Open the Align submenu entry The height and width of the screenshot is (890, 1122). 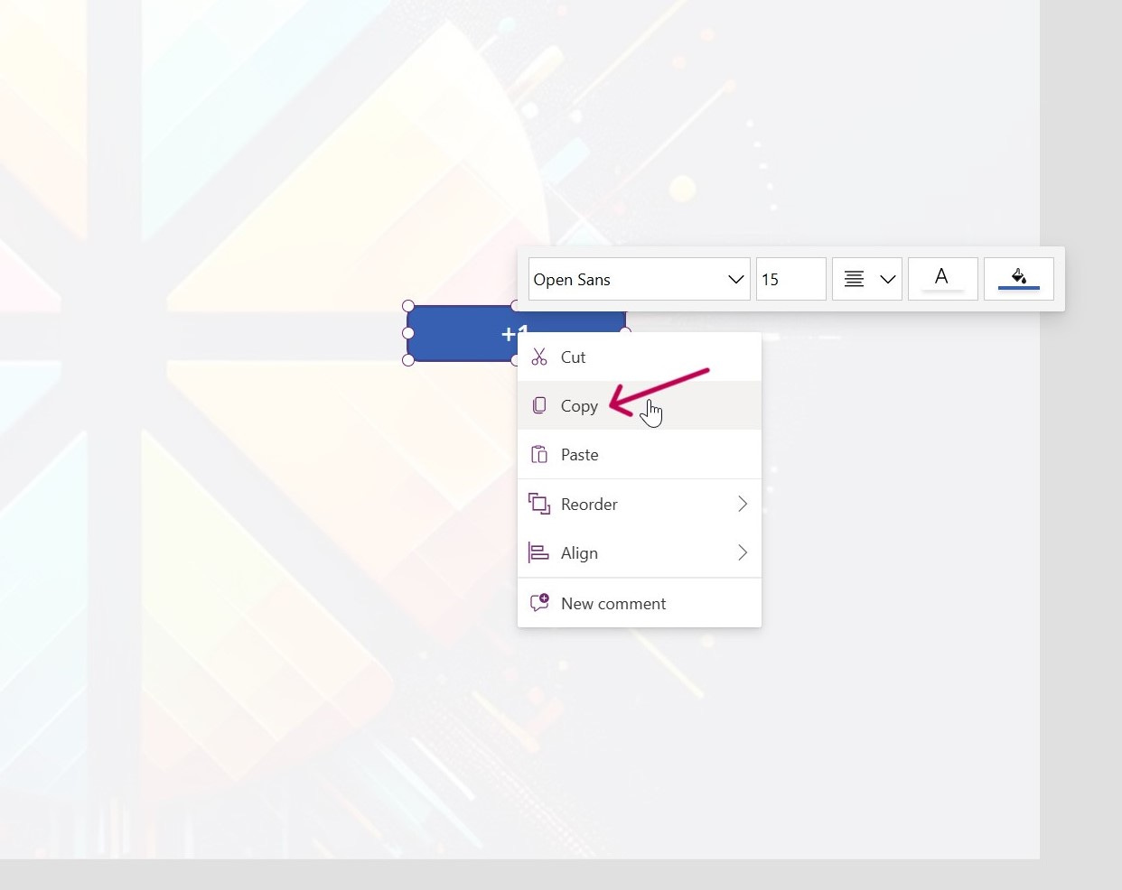point(639,552)
